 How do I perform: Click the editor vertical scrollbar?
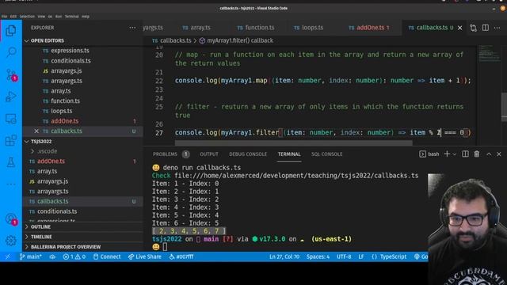point(504,107)
